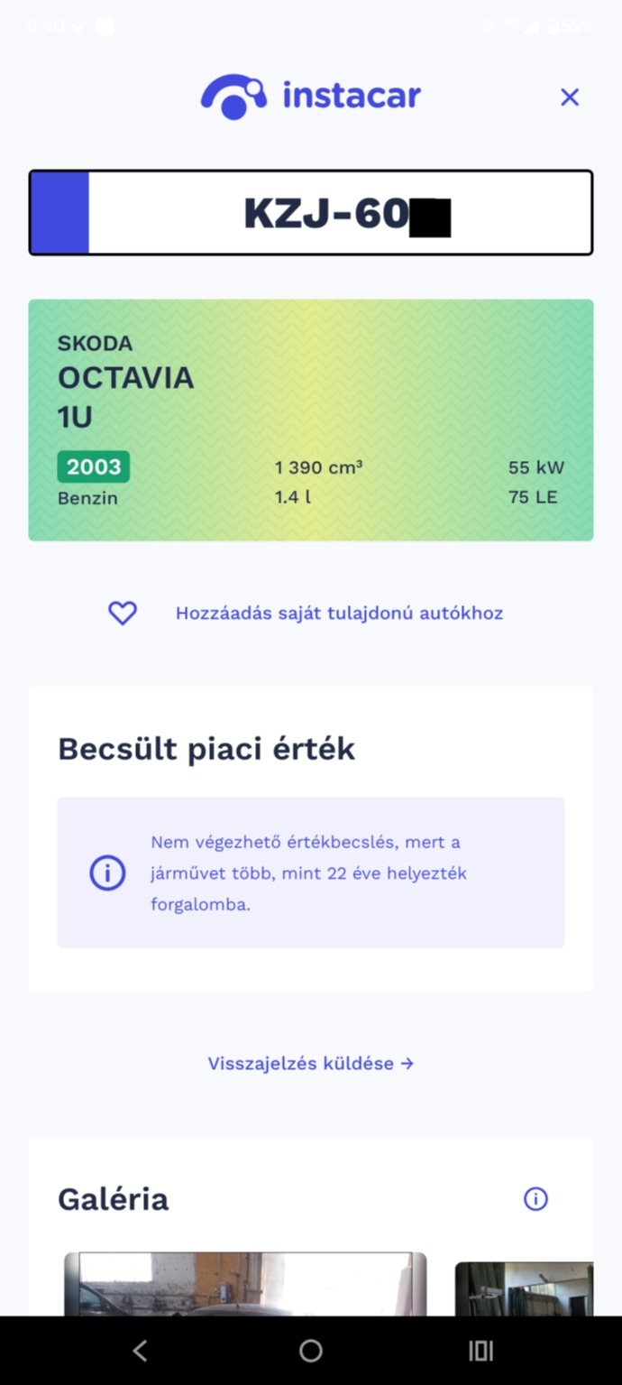The image size is (622, 1385).
Task: Tap the Android home button
Action: pos(311,1350)
